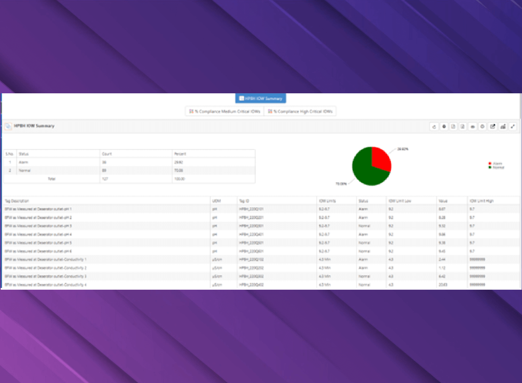522x383 pixels.
Task: Expand report to full screen
Action: [x=513, y=127]
